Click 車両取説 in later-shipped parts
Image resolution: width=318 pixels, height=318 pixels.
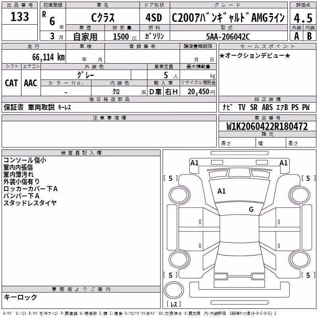click(x=41, y=107)
